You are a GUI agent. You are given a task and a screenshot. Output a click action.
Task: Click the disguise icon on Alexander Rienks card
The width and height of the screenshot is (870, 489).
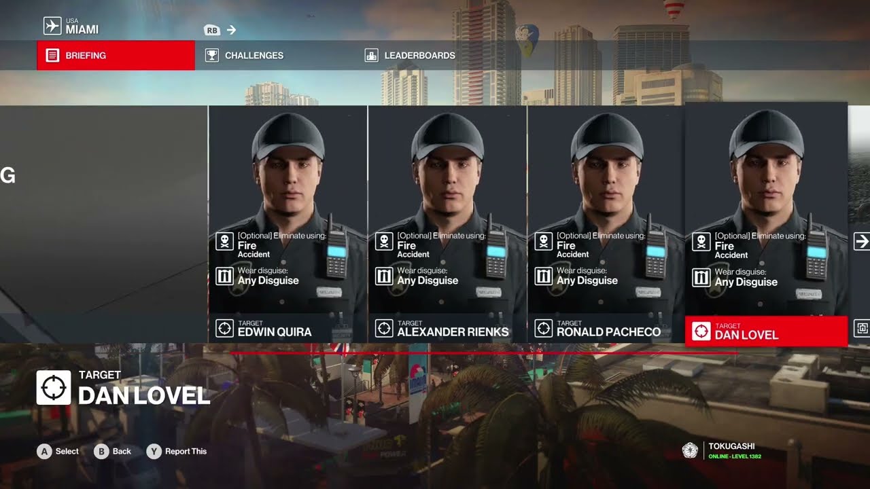(384, 276)
